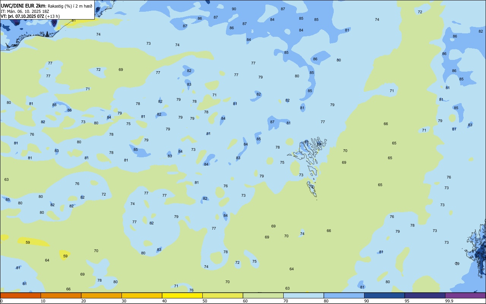Click the 0–10 dark orange legend segment
Image resolution: width=486 pixels, height=304 pixels.
point(21,295)
